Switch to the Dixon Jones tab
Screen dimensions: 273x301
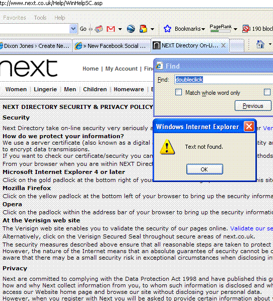(35, 46)
